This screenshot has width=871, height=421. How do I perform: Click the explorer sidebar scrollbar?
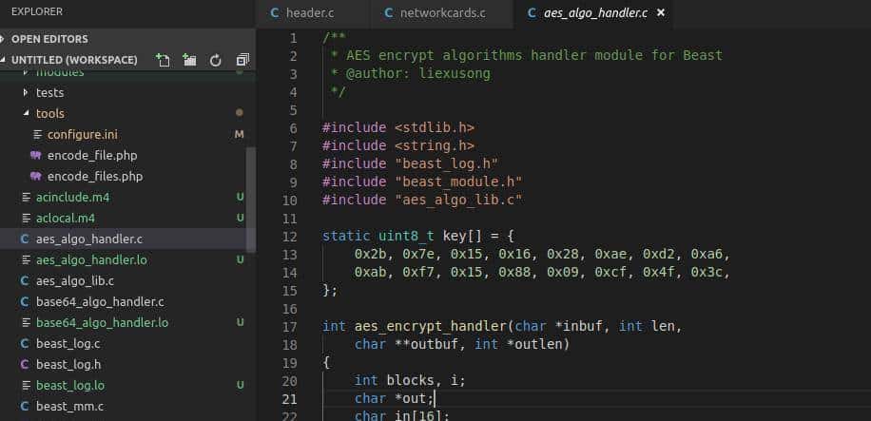point(251,199)
